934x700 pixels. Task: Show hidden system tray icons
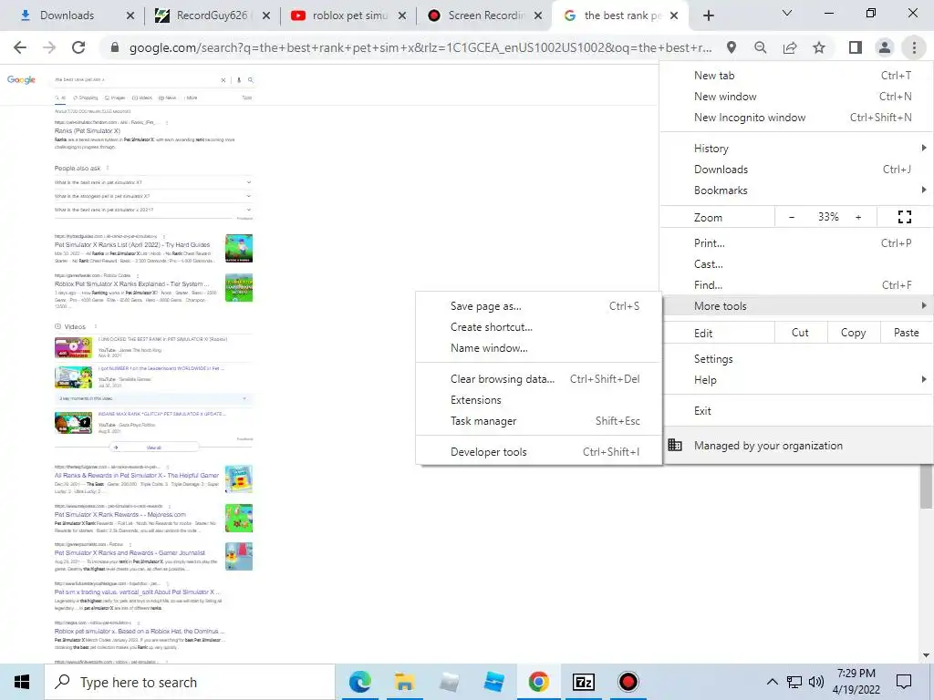(x=772, y=682)
